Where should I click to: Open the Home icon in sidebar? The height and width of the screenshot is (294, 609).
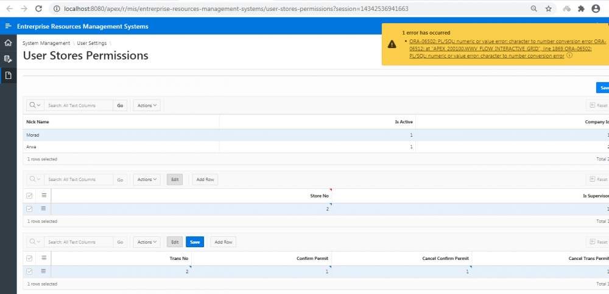(8, 43)
